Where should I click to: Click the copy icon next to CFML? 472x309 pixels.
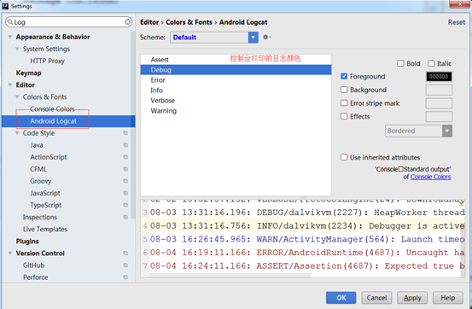[x=125, y=169]
